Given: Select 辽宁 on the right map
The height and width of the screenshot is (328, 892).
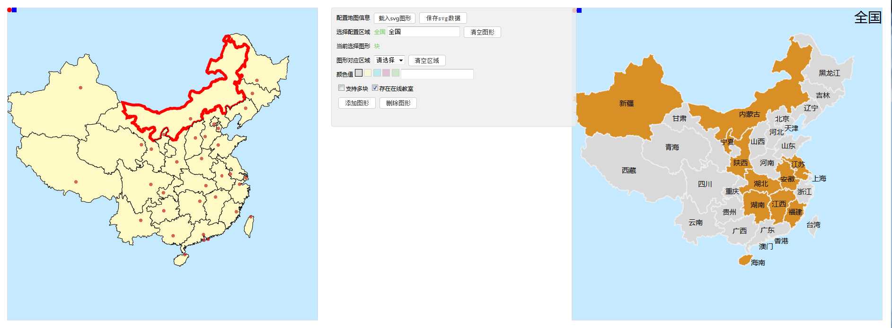Looking at the screenshot, I should pos(811,108).
